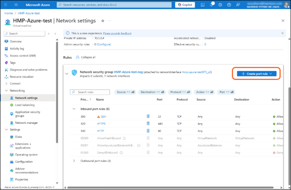Screen dimensions: 291x190
Task: Click the Copilot button
Action: [x=185, y=5]
